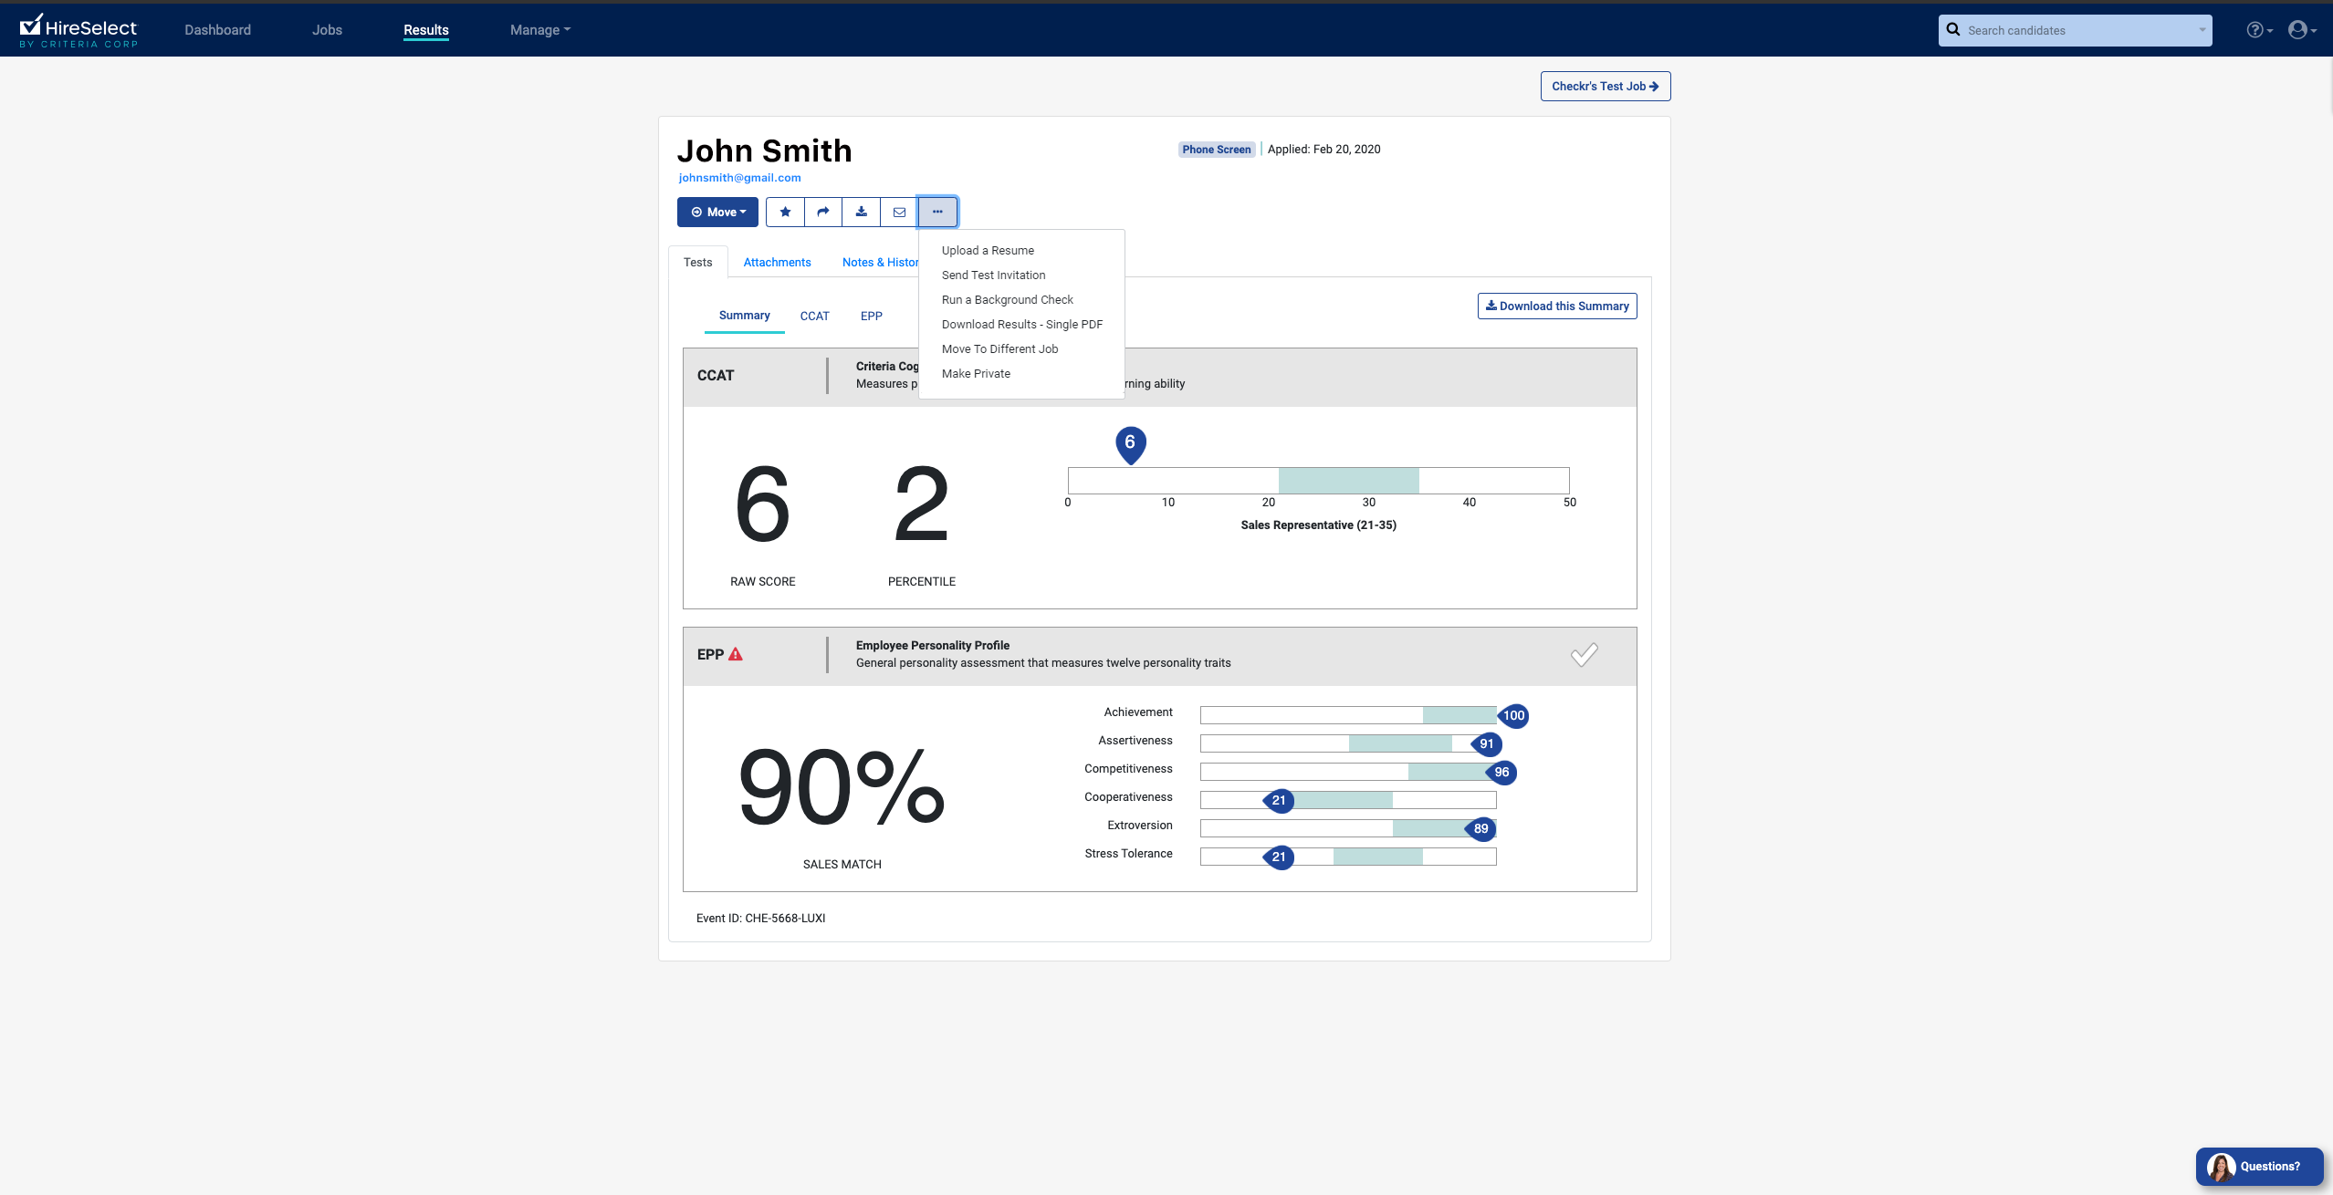Expand the Move dropdown button
Image resolution: width=2333 pixels, height=1195 pixels.
(x=717, y=212)
